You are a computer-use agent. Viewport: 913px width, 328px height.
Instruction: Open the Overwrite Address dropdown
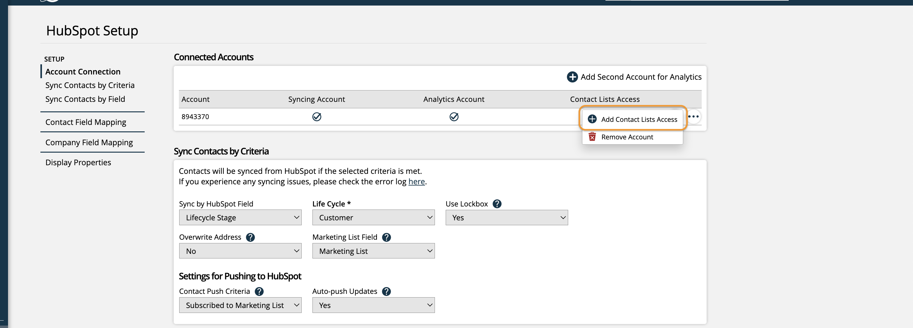[240, 251]
